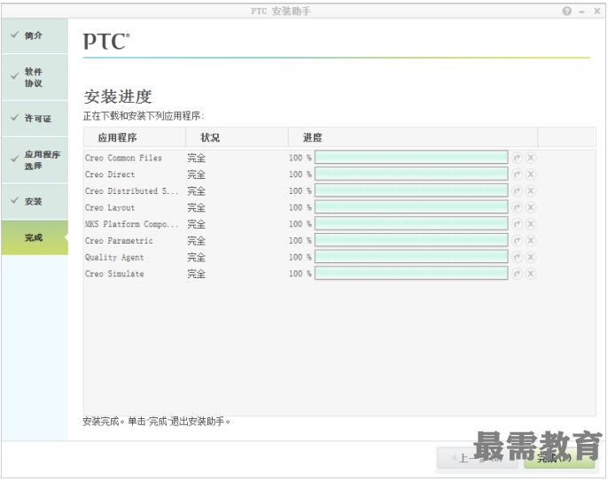The height and width of the screenshot is (481, 608).
Task: Go to the 简介 step
Action: (35, 35)
